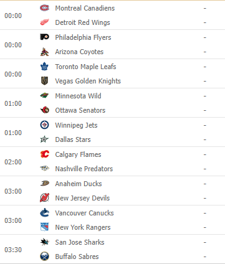
Task: Open the Dallas Stars team link
Action: tap(73, 139)
